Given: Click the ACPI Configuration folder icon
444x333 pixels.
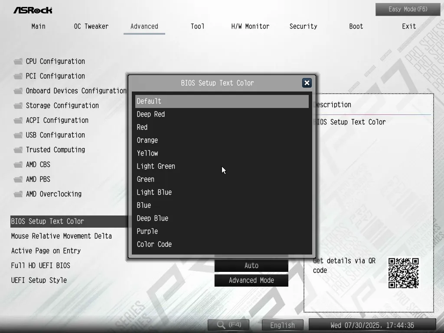Looking at the screenshot, I should point(18,121).
